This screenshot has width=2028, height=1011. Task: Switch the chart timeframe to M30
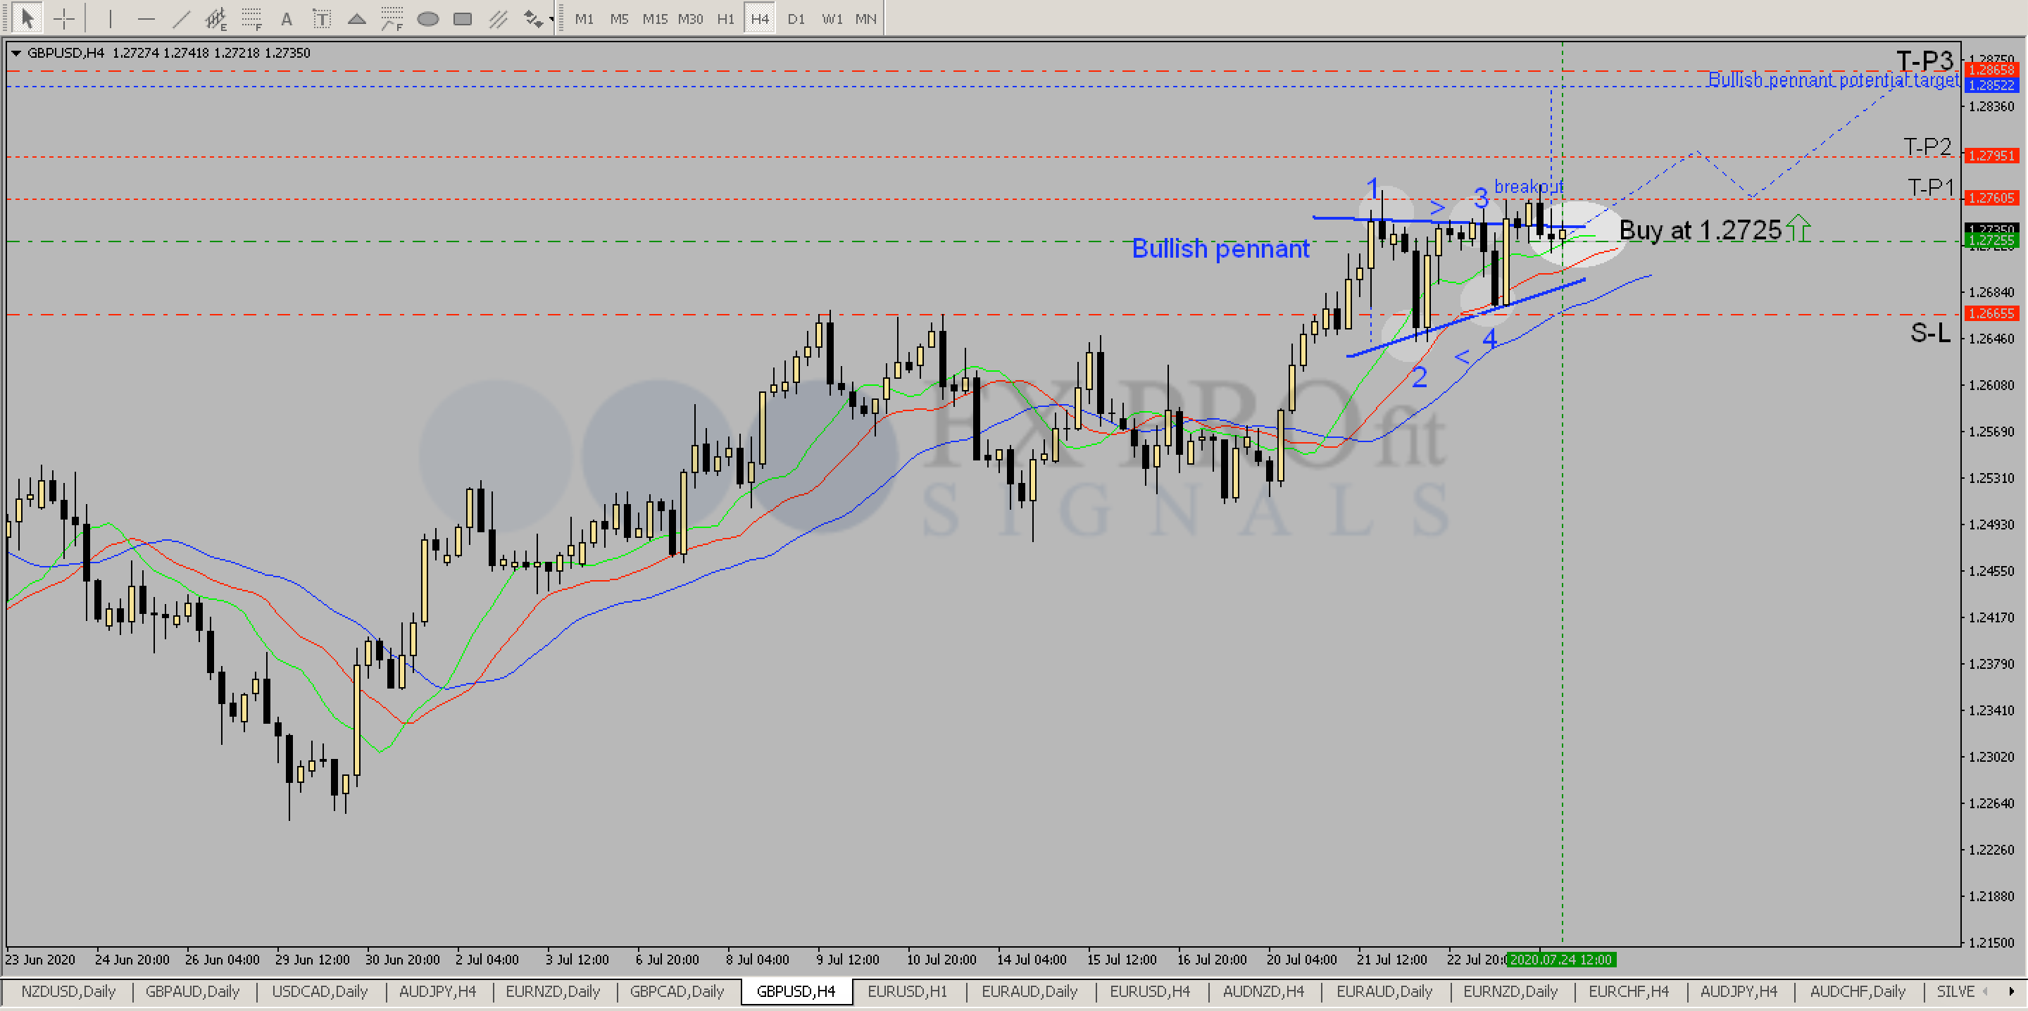[690, 18]
